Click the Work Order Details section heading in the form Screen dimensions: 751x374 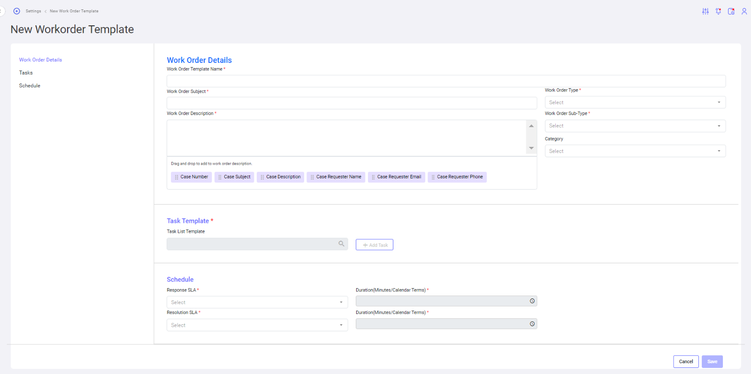point(199,60)
